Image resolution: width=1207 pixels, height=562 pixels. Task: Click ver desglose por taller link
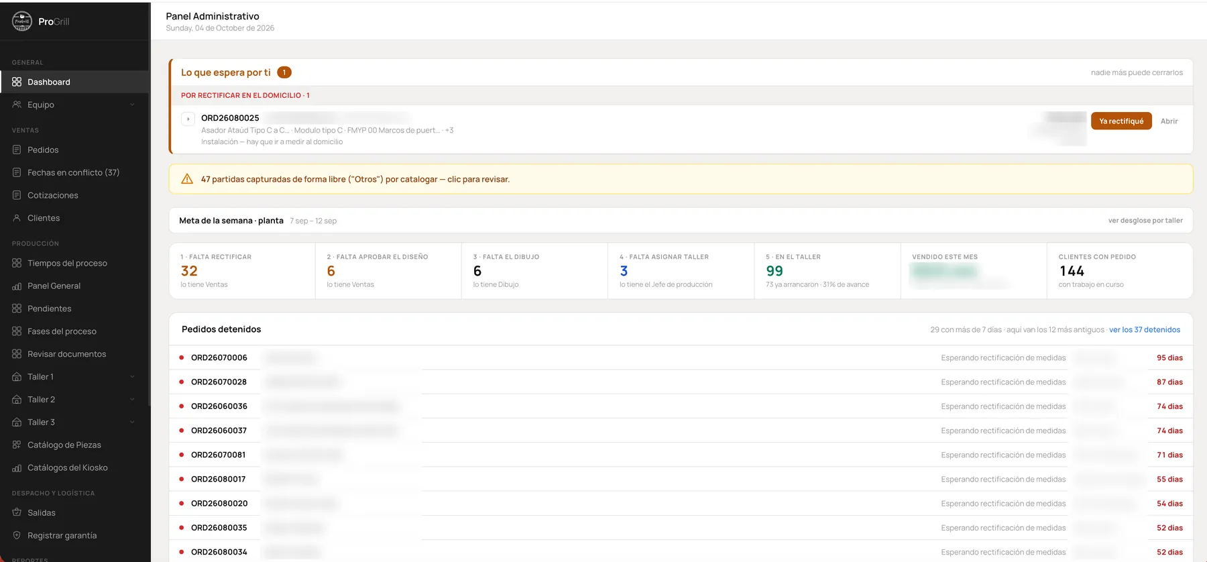pyautogui.click(x=1145, y=221)
